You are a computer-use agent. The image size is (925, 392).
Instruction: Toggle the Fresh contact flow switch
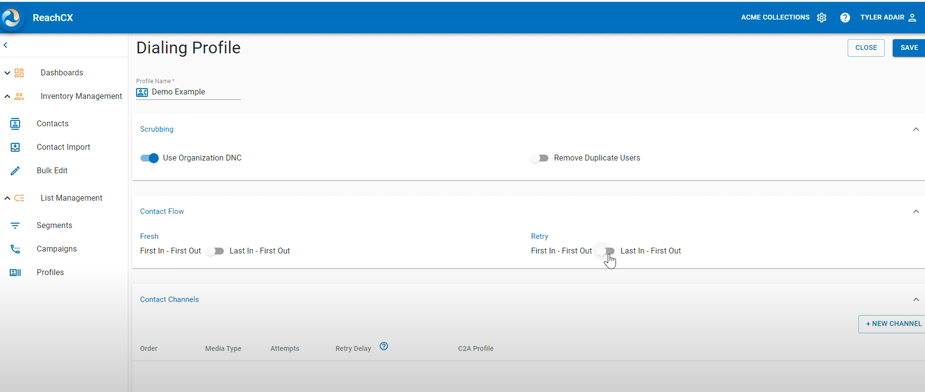(x=215, y=251)
